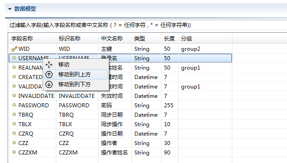Select the INVALIDDATE field name cell
Screen dimensions: 287x163
[32, 96]
